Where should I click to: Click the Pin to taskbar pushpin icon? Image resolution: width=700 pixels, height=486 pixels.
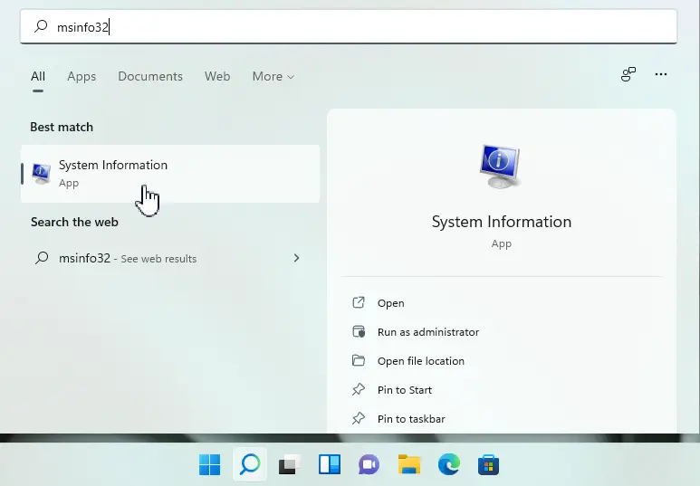tap(358, 419)
